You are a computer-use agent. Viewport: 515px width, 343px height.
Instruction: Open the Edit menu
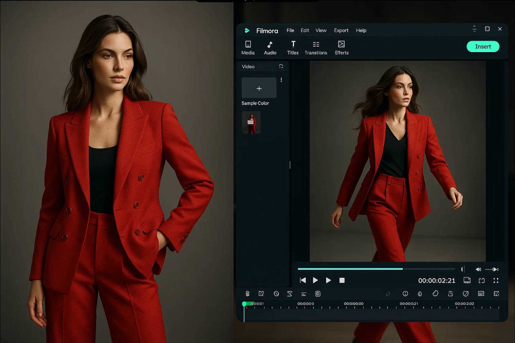point(305,31)
